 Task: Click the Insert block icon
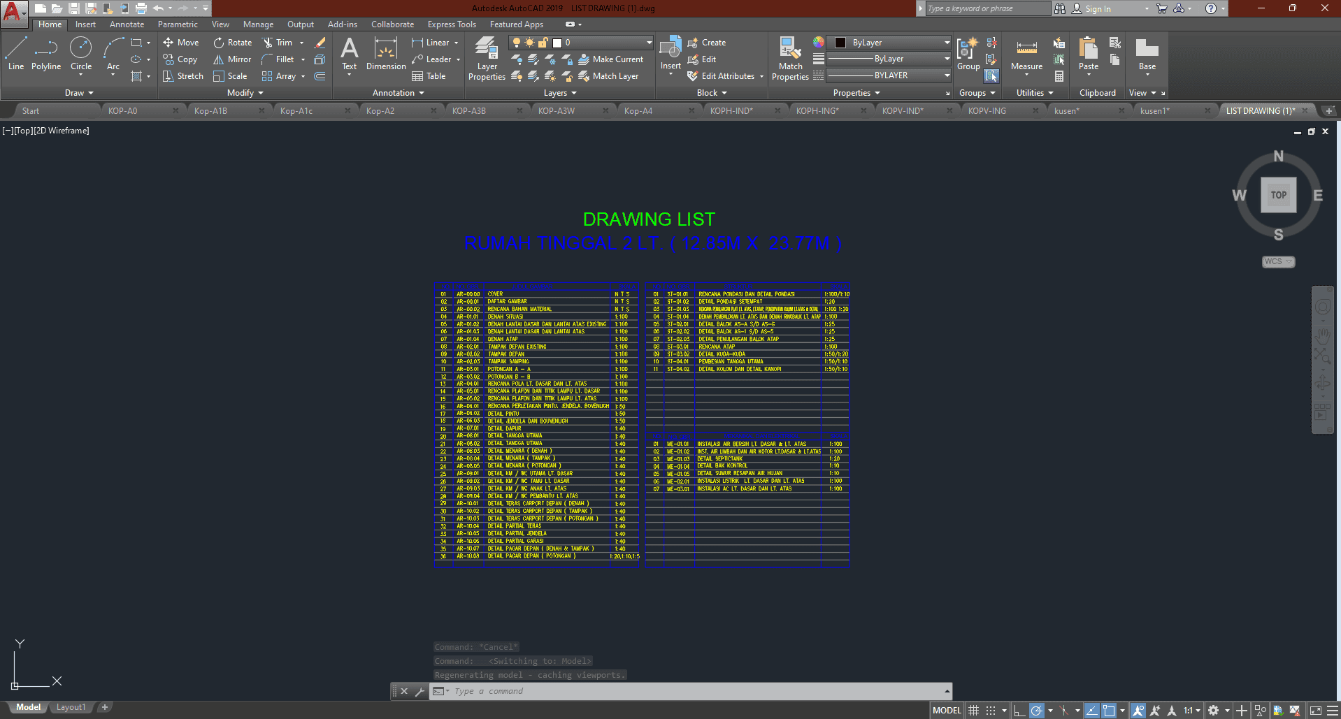[670, 55]
